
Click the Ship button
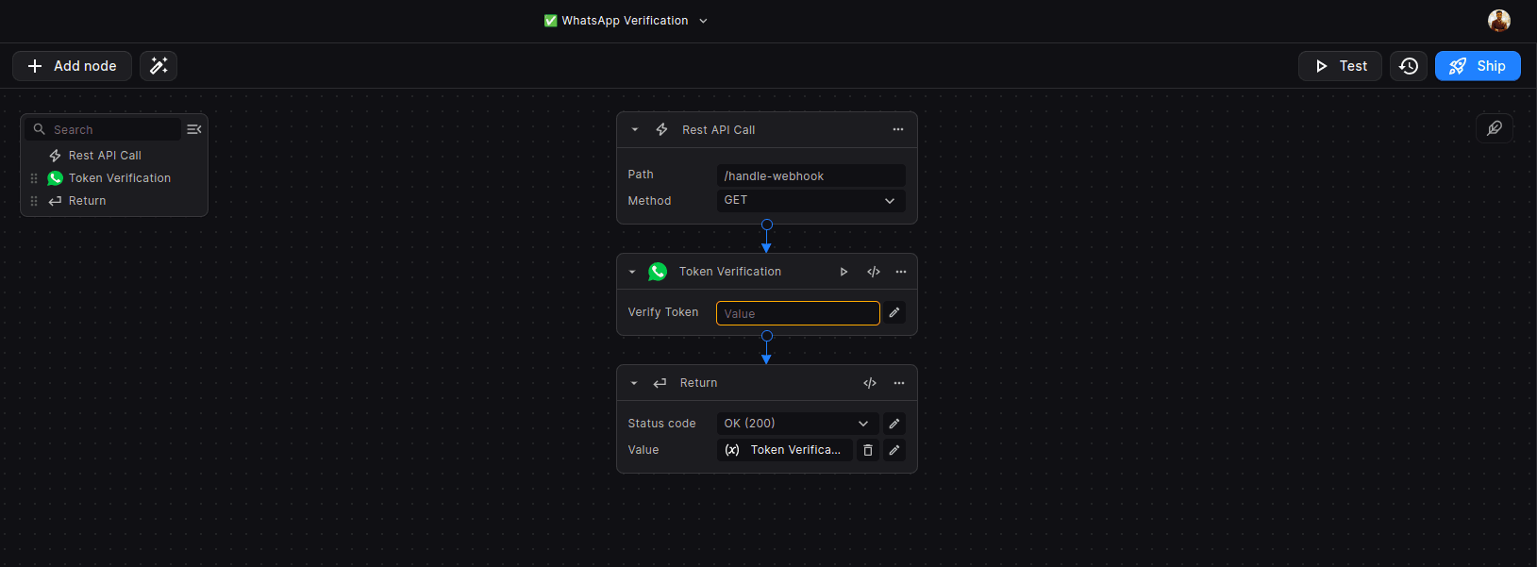1478,66
